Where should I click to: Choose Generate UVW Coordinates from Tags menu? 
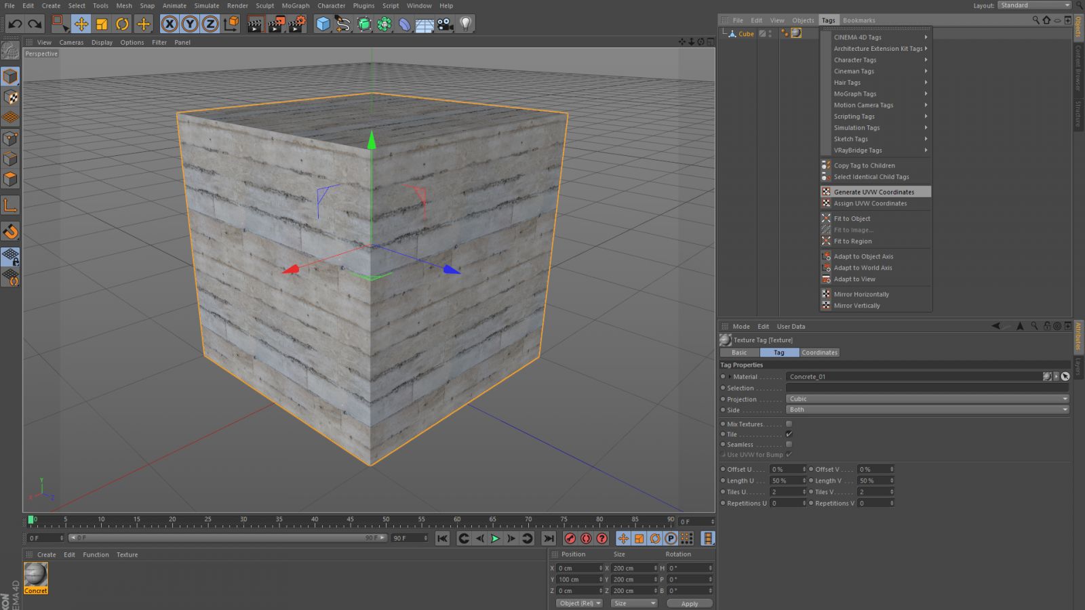click(x=873, y=192)
